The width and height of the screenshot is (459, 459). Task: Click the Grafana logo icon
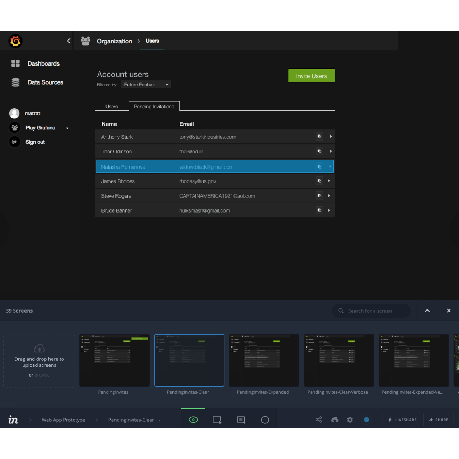coord(16,41)
